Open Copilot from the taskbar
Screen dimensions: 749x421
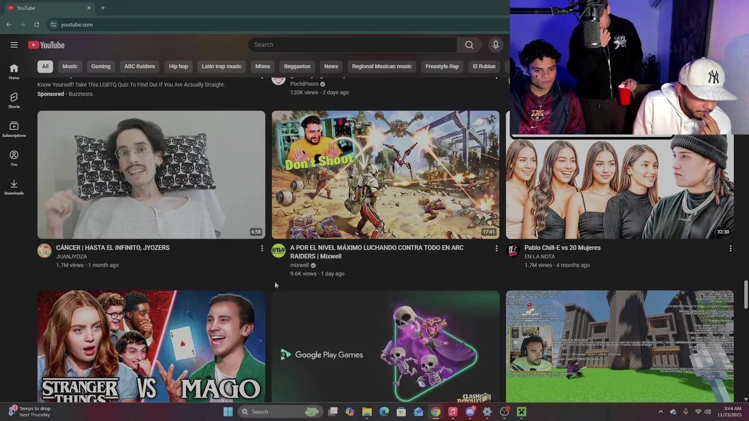(x=350, y=412)
